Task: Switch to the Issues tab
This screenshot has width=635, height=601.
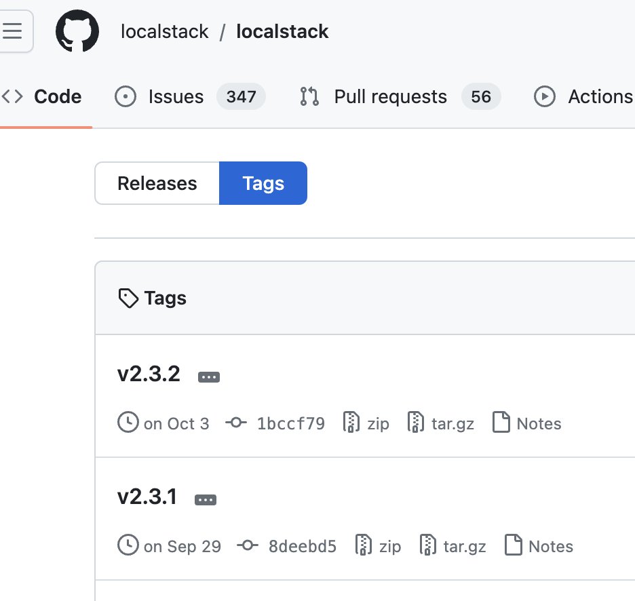Action: coord(175,96)
